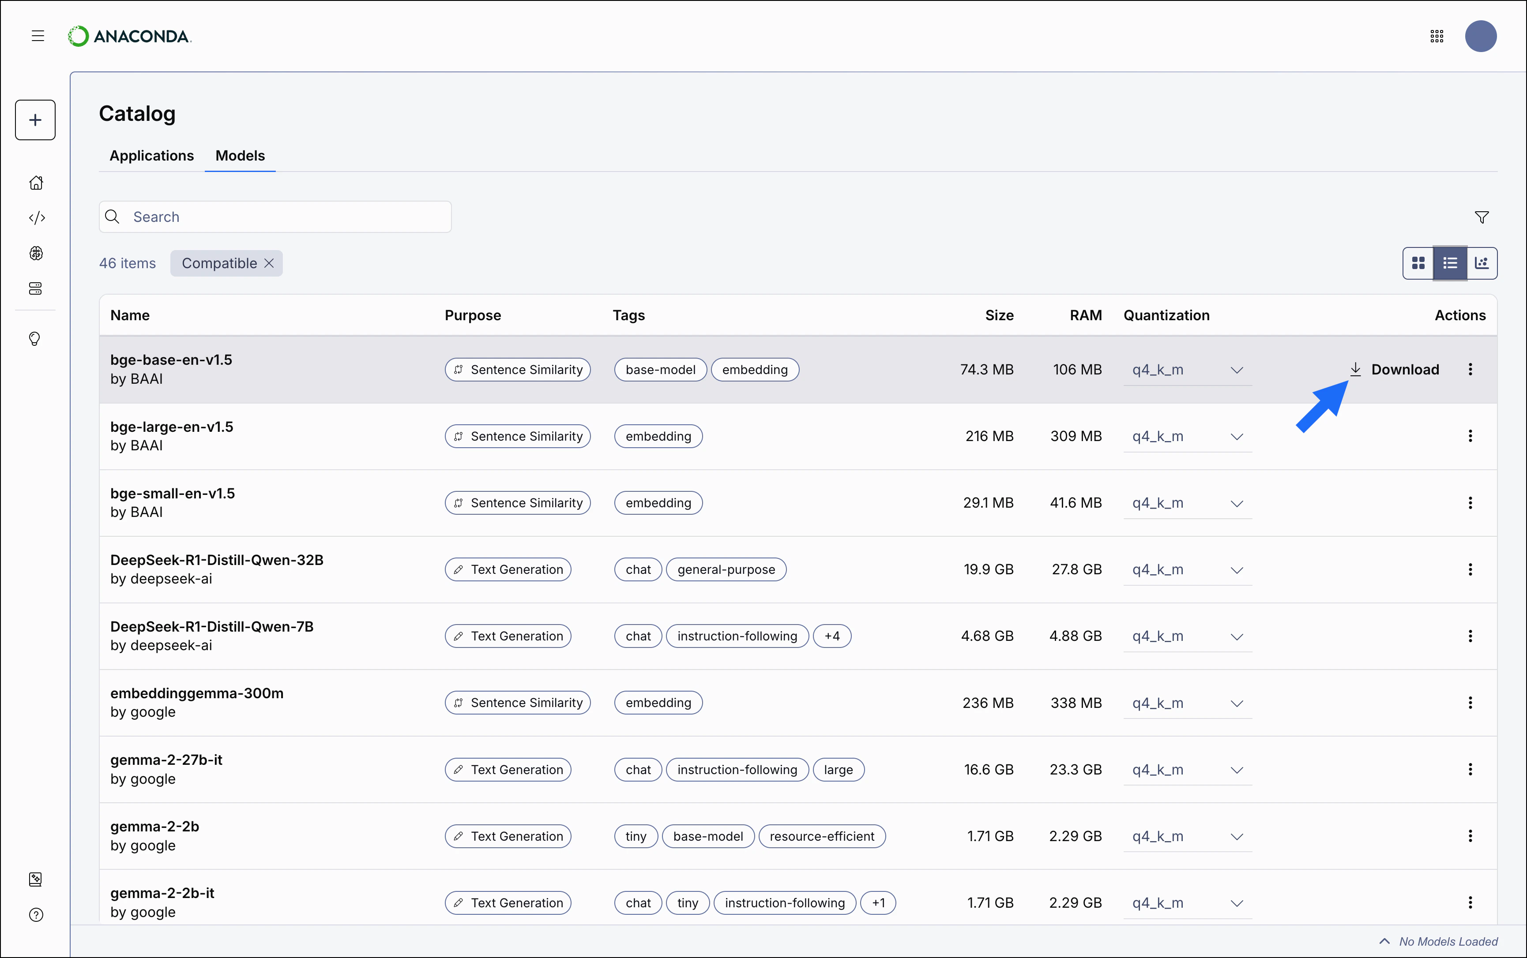The width and height of the screenshot is (1527, 958).
Task: Select the code editor sidebar icon
Action: click(36, 217)
